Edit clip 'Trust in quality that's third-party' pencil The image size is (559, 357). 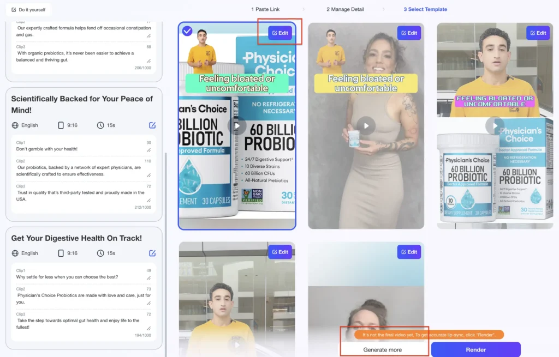pos(148,201)
